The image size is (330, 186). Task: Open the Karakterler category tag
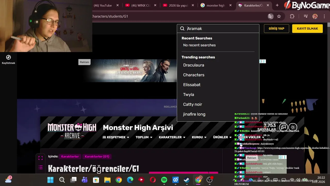(x=70, y=157)
